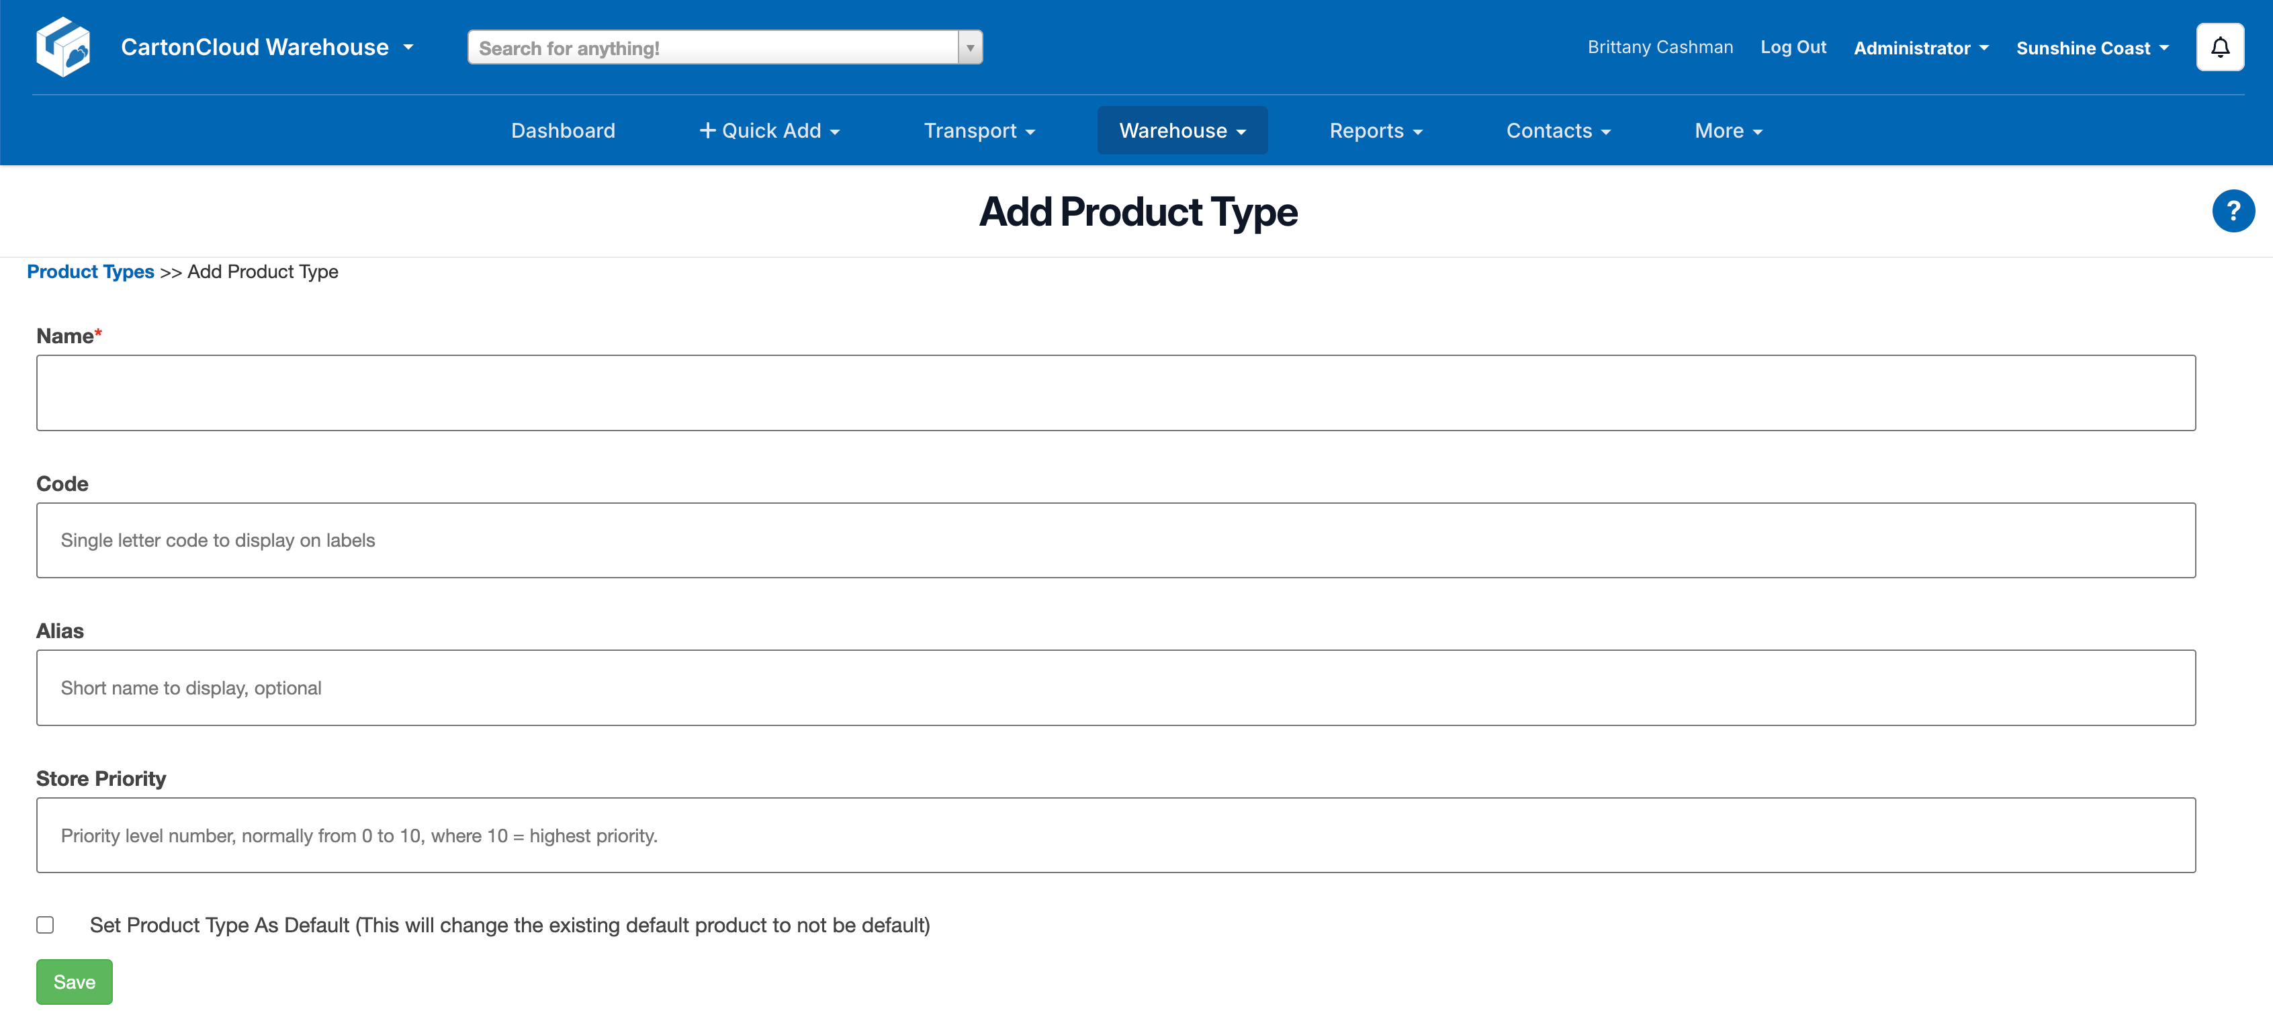
Task: Click the Log Out link
Action: (1792, 48)
